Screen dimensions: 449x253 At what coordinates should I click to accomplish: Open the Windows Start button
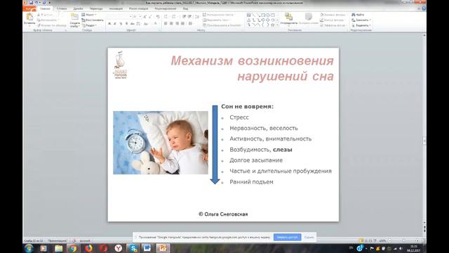point(29,248)
